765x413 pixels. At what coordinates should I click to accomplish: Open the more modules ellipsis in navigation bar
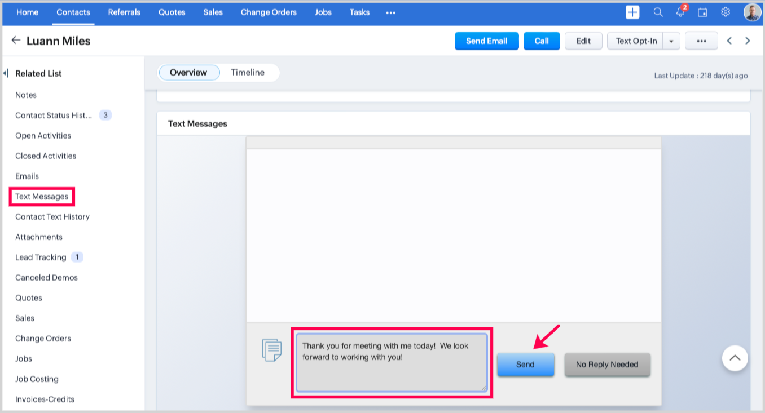(390, 12)
